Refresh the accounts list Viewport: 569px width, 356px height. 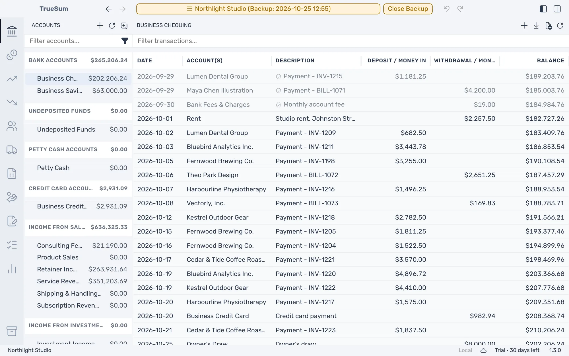[112, 26]
